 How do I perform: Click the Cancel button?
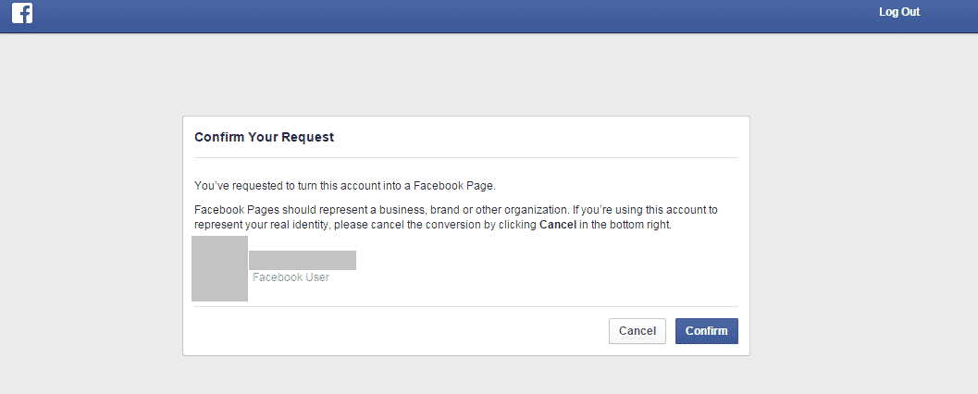[x=637, y=331]
